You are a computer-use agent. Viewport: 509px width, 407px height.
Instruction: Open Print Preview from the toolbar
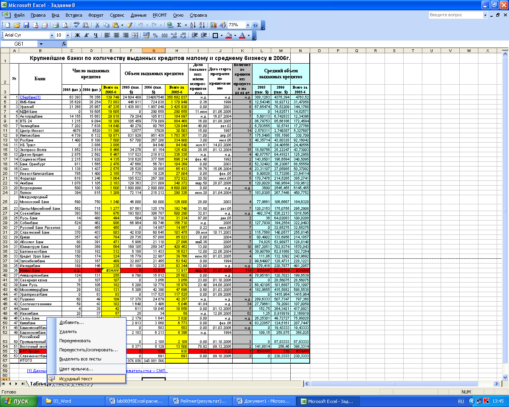pos(65,25)
